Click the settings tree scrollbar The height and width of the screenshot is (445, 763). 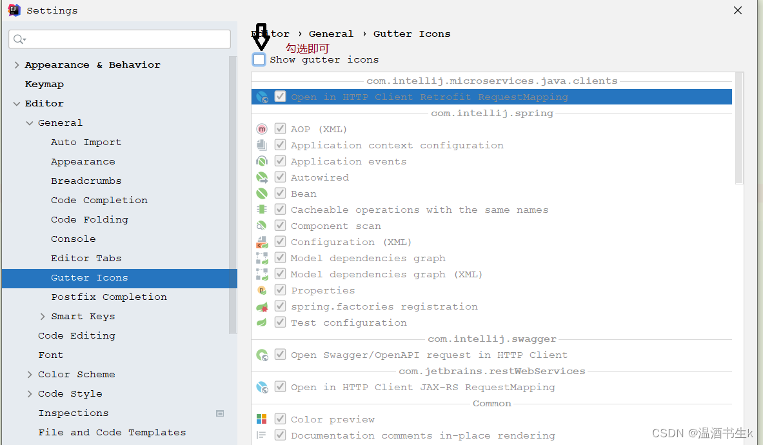point(233,195)
